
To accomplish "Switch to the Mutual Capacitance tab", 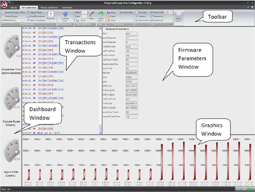I will point(49,8).
